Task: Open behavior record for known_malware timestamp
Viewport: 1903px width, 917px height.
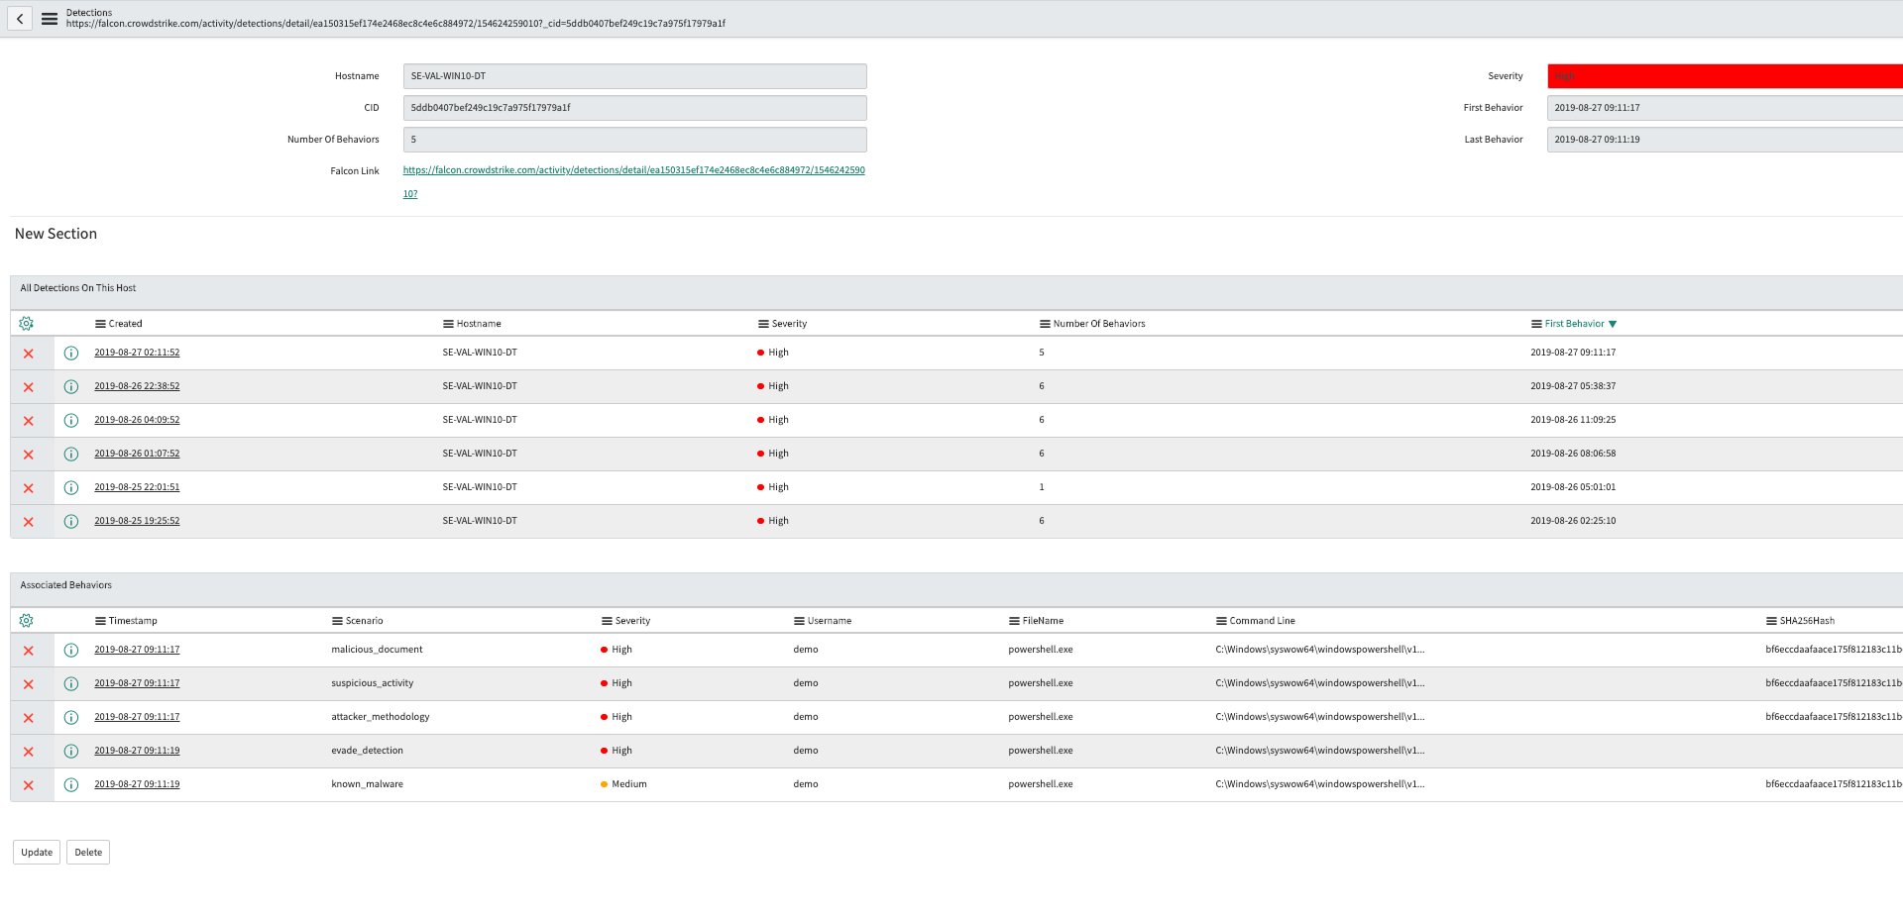Action: point(137,784)
